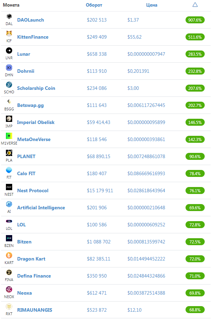Click the KittenFinance cat icon
This screenshot has height=319, width=220.
[9, 33]
